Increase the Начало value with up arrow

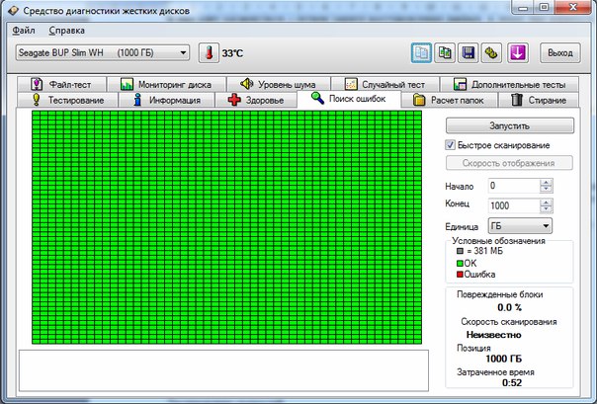pos(546,182)
